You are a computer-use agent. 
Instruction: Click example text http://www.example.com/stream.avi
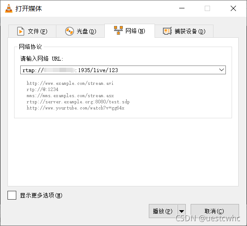point(70,83)
